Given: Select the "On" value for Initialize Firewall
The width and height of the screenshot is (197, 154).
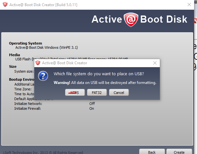Looking at the screenshot, I should [92, 108].
